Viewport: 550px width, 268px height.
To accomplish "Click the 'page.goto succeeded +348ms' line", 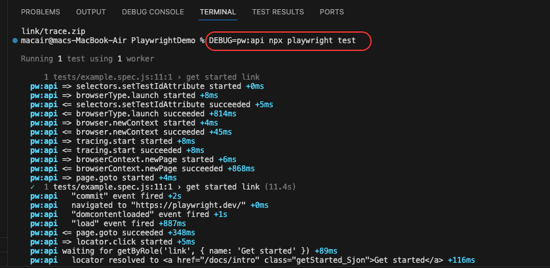I will pos(113,233).
